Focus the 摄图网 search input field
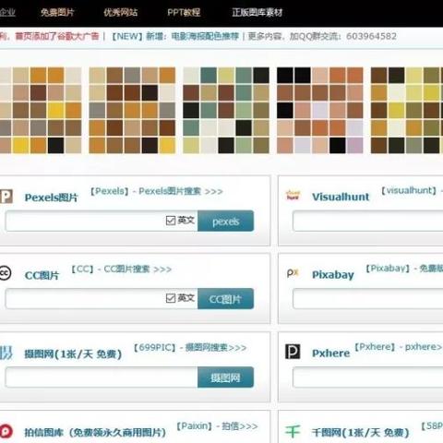 tap(102, 377)
